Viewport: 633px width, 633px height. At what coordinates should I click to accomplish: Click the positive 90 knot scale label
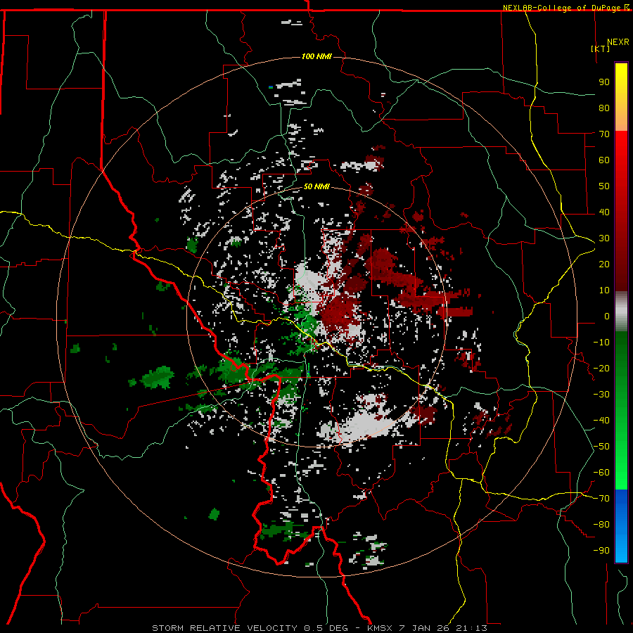[604, 82]
